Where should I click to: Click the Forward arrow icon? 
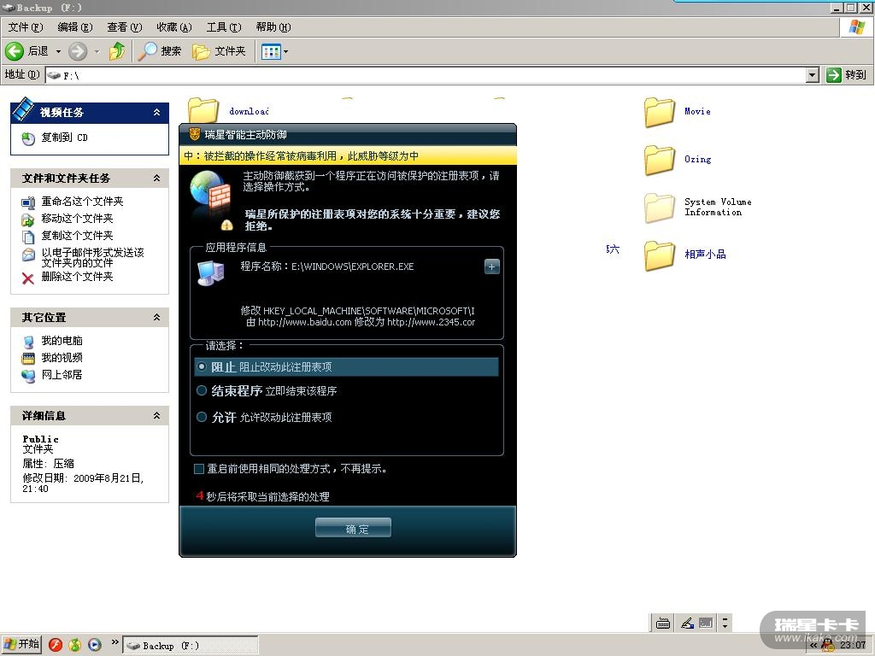coord(78,51)
